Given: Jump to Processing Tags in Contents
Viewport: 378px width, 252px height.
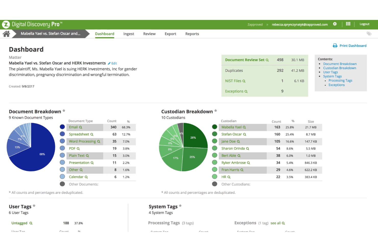Looking at the screenshot, I should [340, 80].
